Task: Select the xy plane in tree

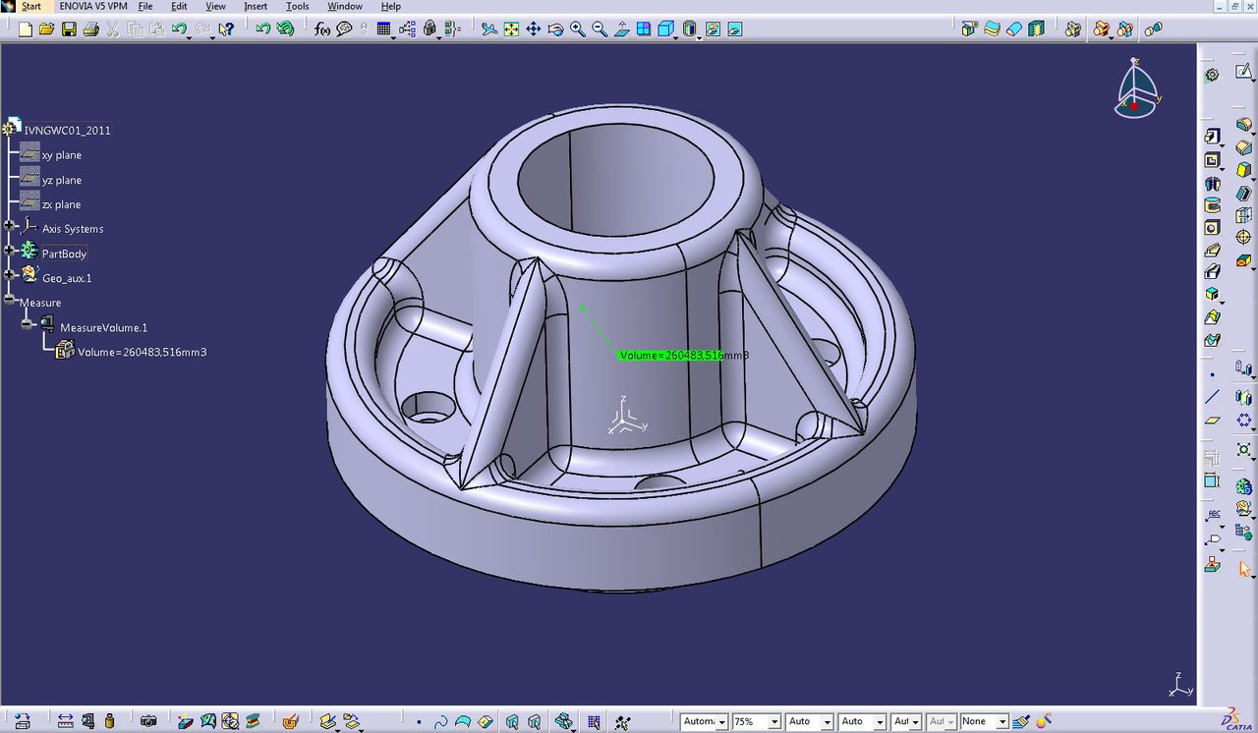Action: point(61,155)
